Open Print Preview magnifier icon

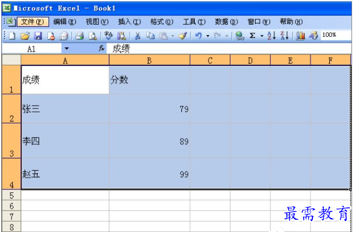click(92, 36)
